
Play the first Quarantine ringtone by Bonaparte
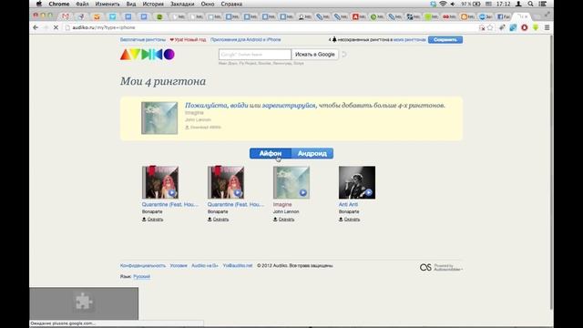(x=172, y=192)
